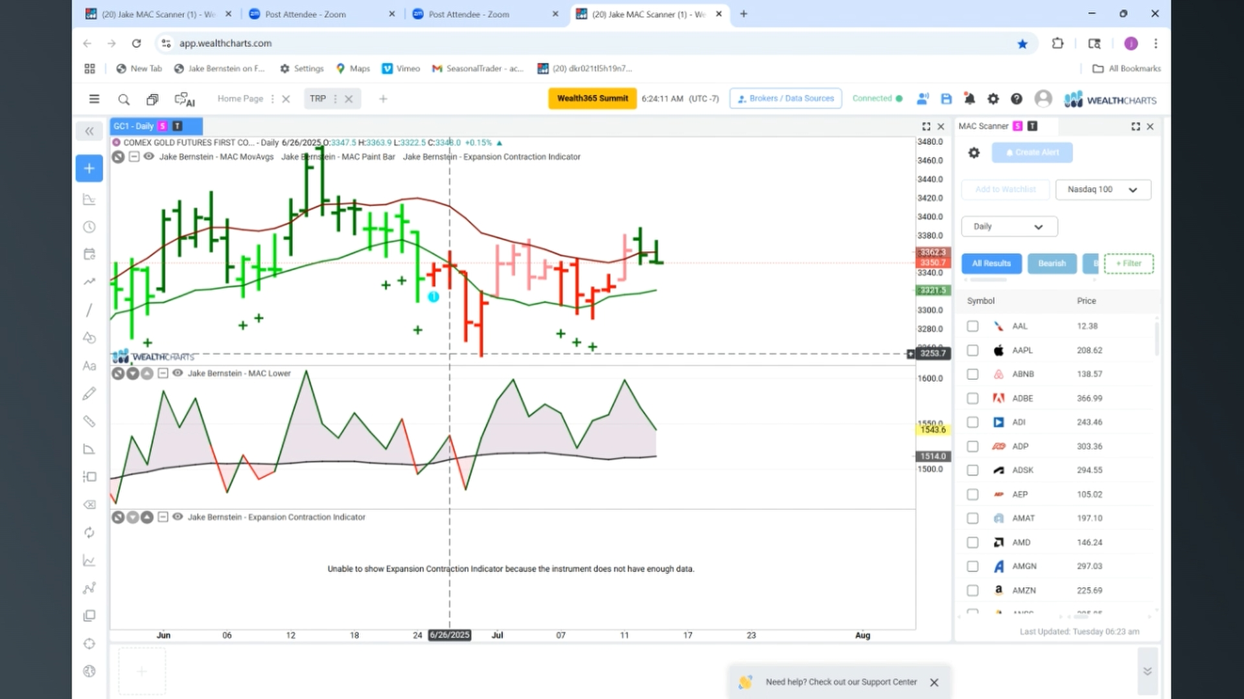The width and height of the screenshot is (1244, 699).
Task: Open the hamburger main menu
Action: click(x=94, y=99)
